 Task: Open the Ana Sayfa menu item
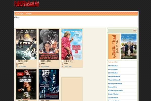pyautogui.click(x=20, y=14)
